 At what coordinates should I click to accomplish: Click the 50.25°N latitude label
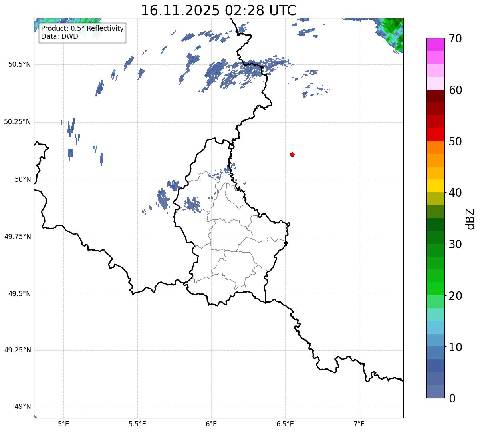[18, 122]
